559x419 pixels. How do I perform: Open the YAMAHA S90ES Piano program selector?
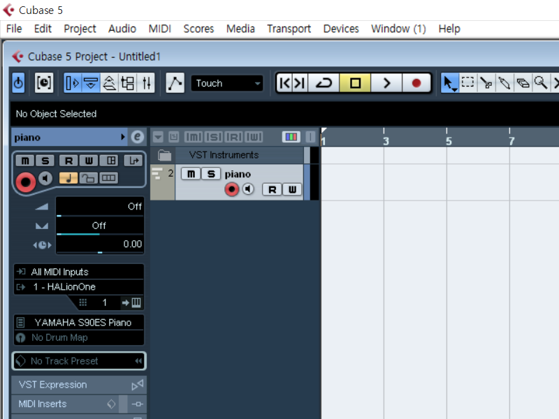(79, 323)
